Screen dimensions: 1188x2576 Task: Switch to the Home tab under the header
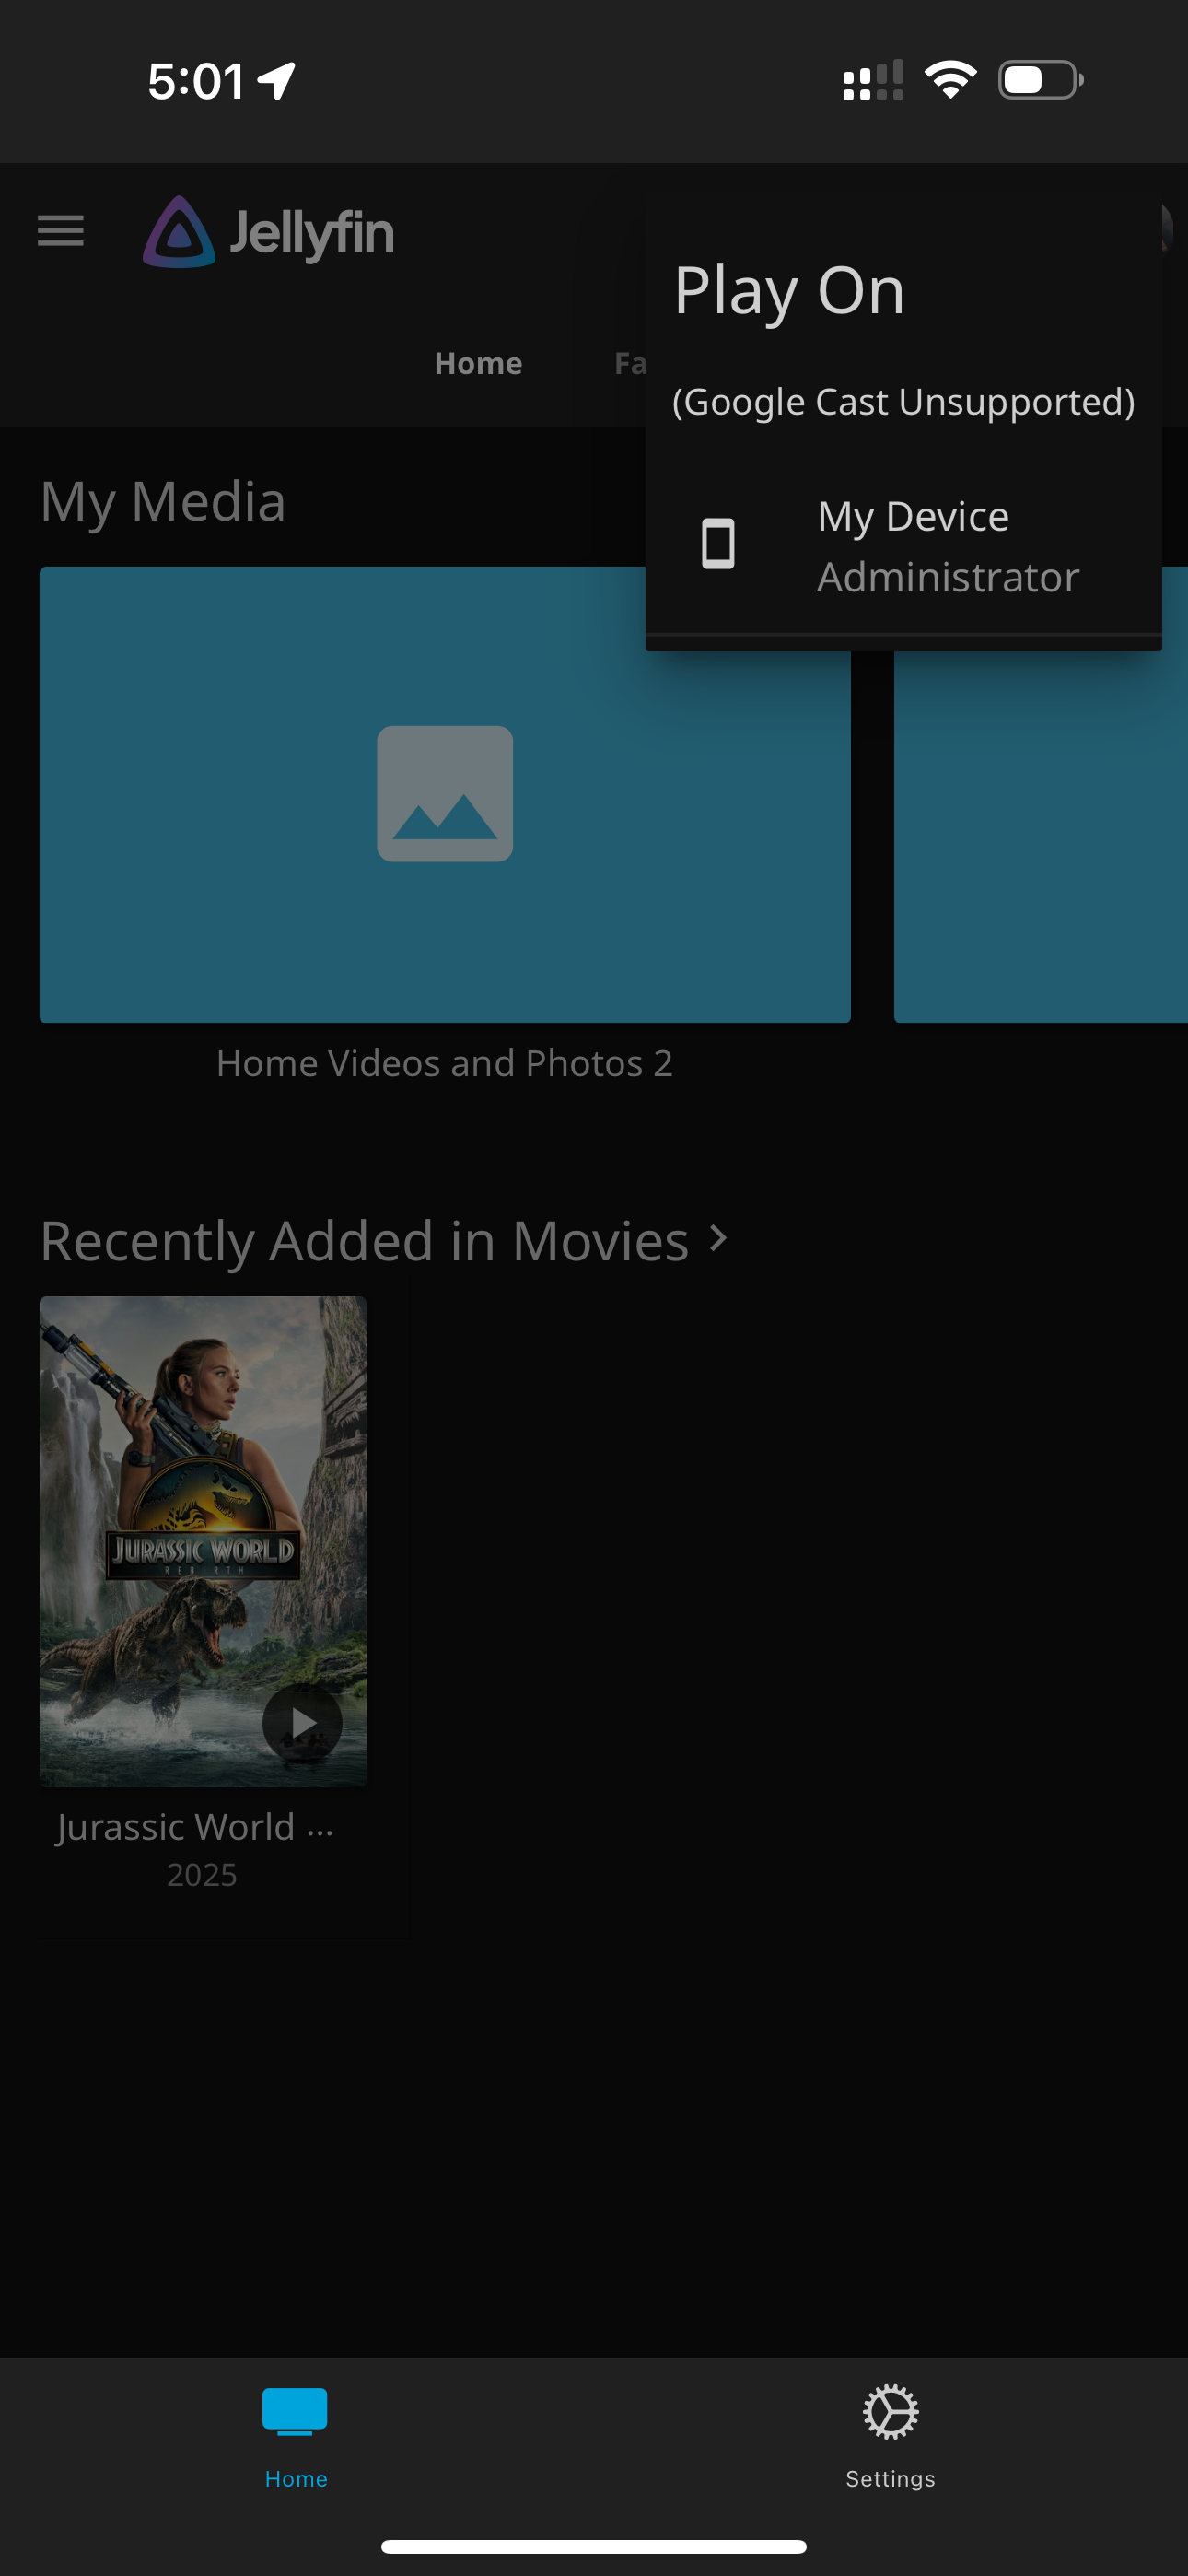[478, 363]
